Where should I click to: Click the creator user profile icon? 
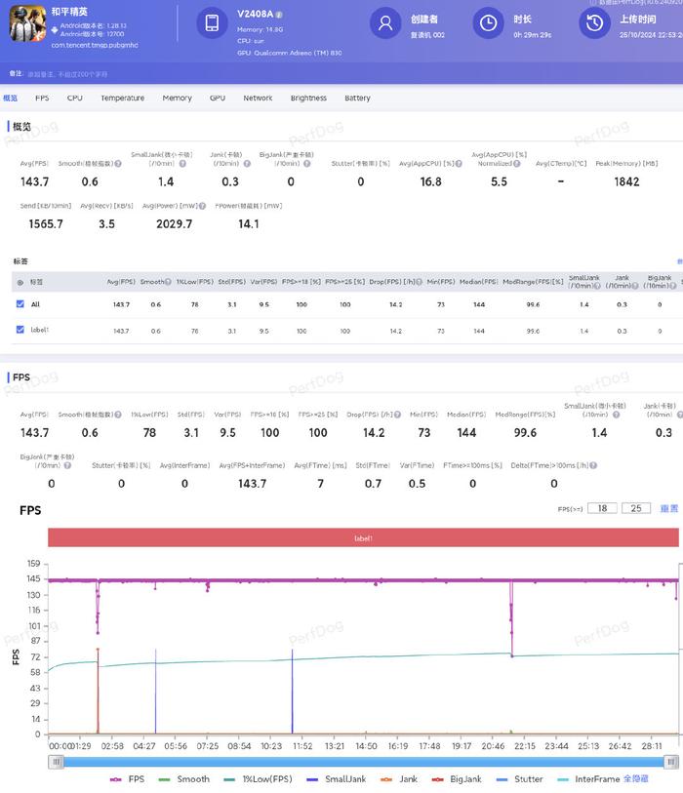click(x=387, y=24)
